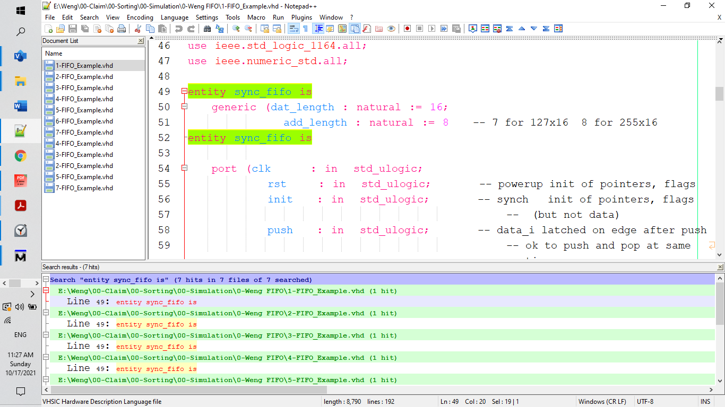Toggle monitoring with the eye icon
Viewport: 725px width, 407px height.
coord(391,29)
